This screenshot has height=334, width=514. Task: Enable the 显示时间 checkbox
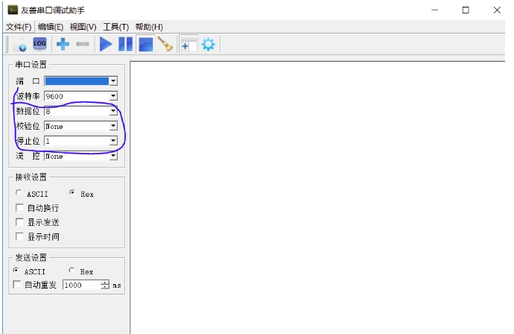[x=19, y=236]
